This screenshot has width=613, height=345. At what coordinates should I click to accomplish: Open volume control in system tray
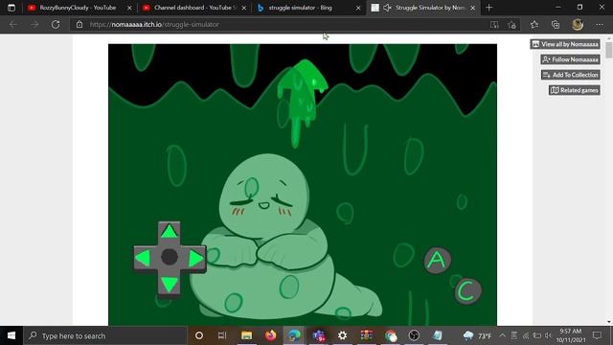(x=548, y=335)
